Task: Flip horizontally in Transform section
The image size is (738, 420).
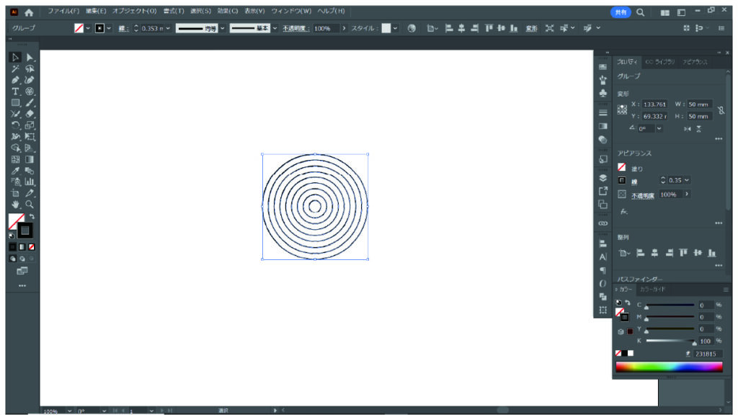Action: [688, 129]
